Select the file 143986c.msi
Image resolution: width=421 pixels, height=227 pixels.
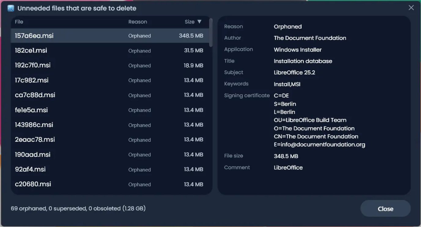coord(110,125)
